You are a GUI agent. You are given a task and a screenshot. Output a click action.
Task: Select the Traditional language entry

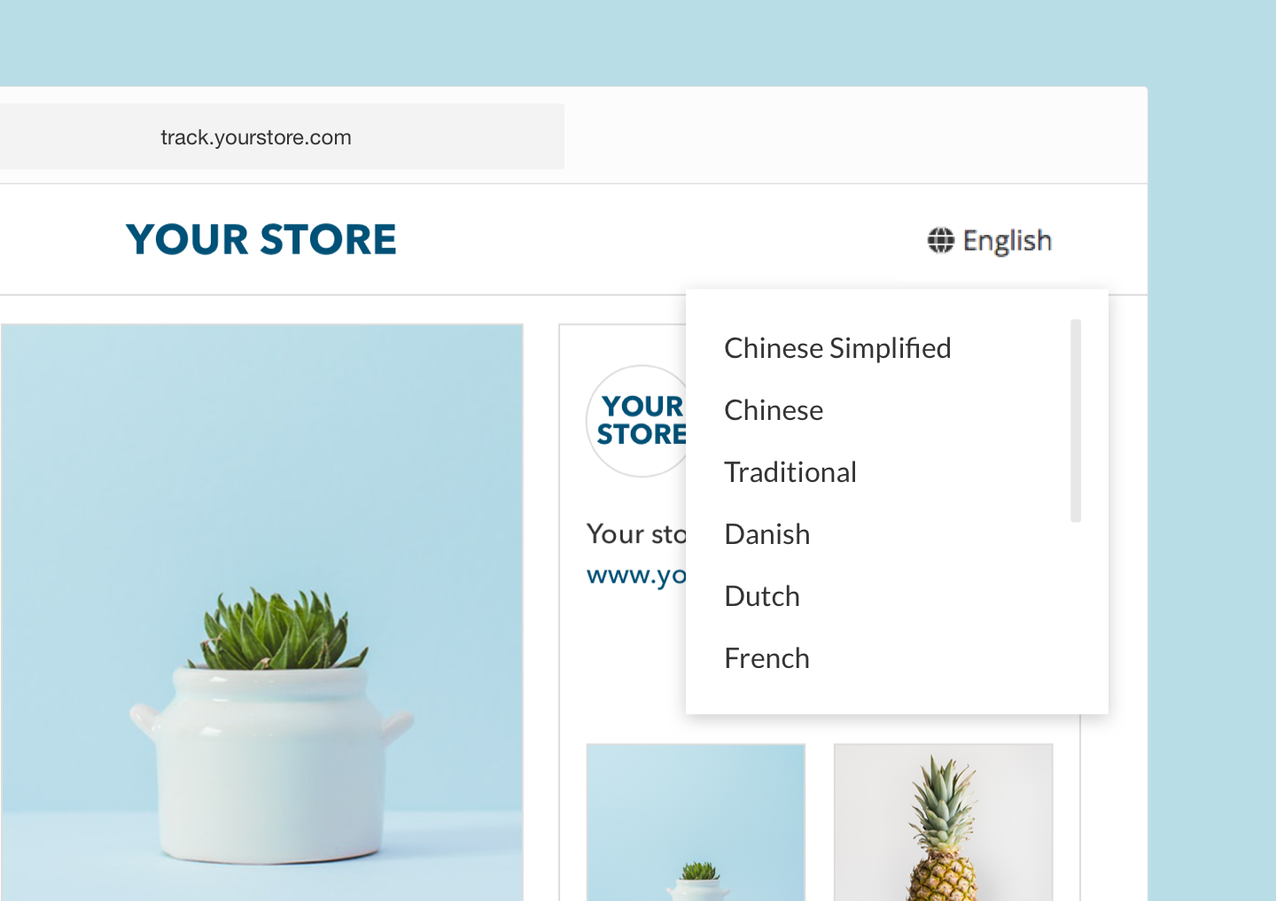(790, 472)
